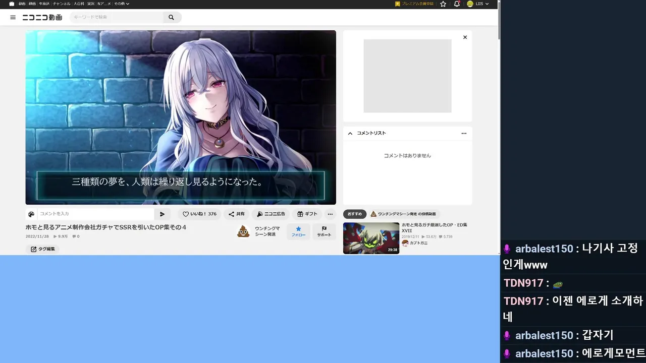Click the サポート support button

(324, 231)
